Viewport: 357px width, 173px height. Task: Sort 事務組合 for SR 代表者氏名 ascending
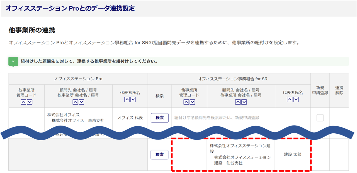pyautogui.click(x=290, y=100)
